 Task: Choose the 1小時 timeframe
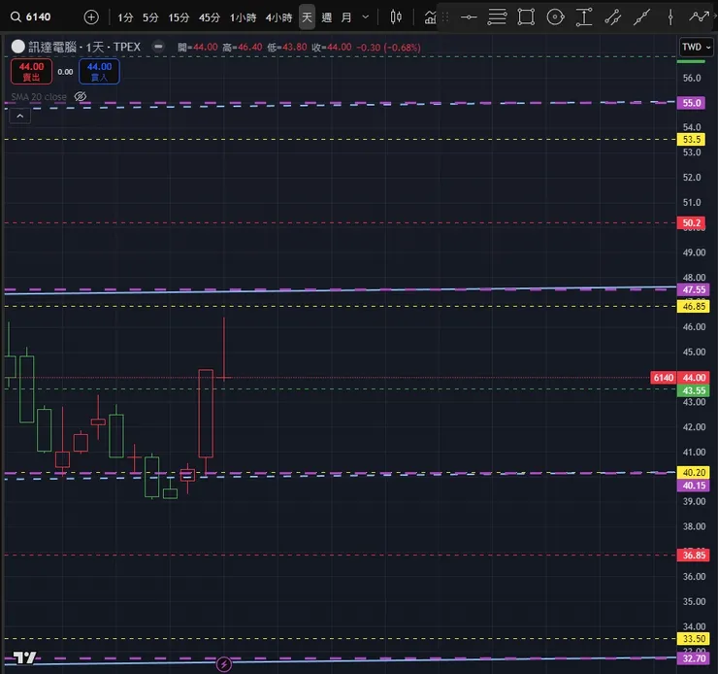(243, 17)
